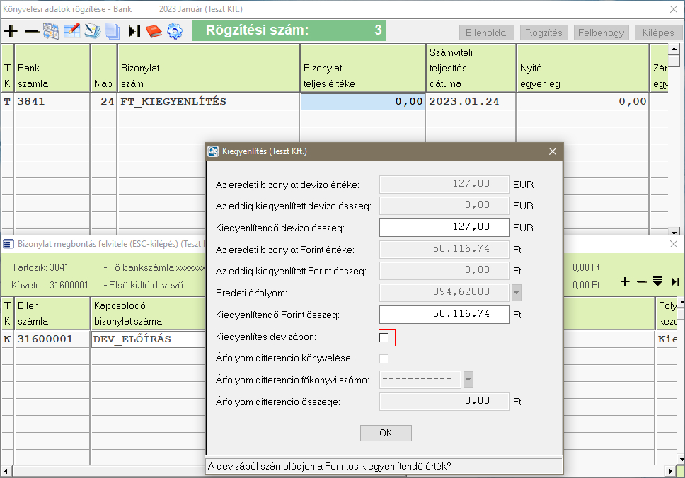The height and width of the screenshot is (478, 685).
Task: Click the plus icon in the main toolbar
Action: (11, 31)
